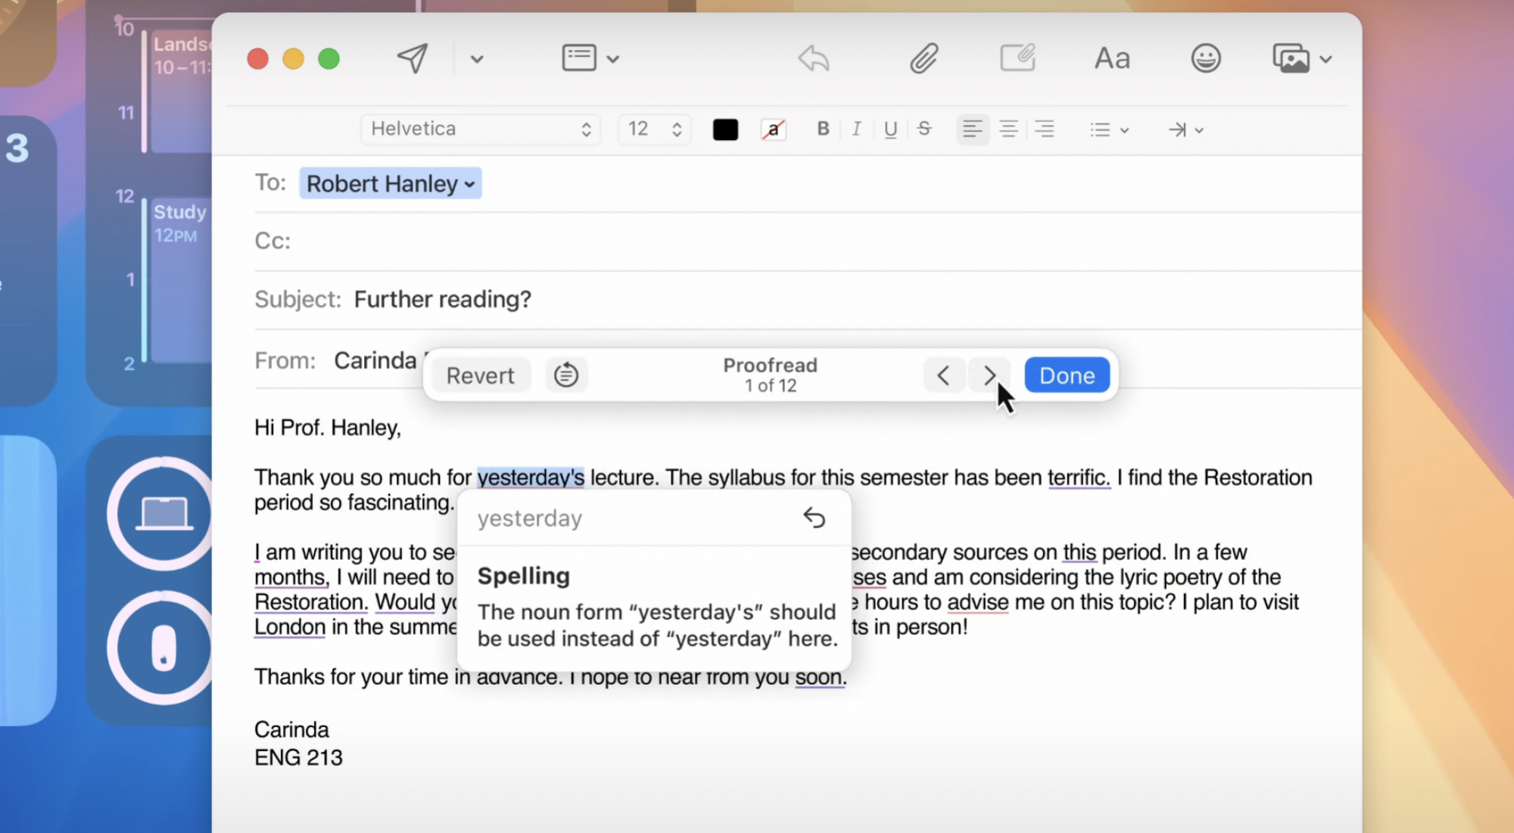
Task: Click the underlined word advise
Action: [x=978, y=602]
